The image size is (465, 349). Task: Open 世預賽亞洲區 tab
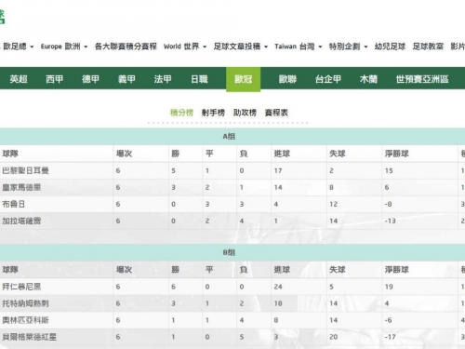(x=422, y=79)
